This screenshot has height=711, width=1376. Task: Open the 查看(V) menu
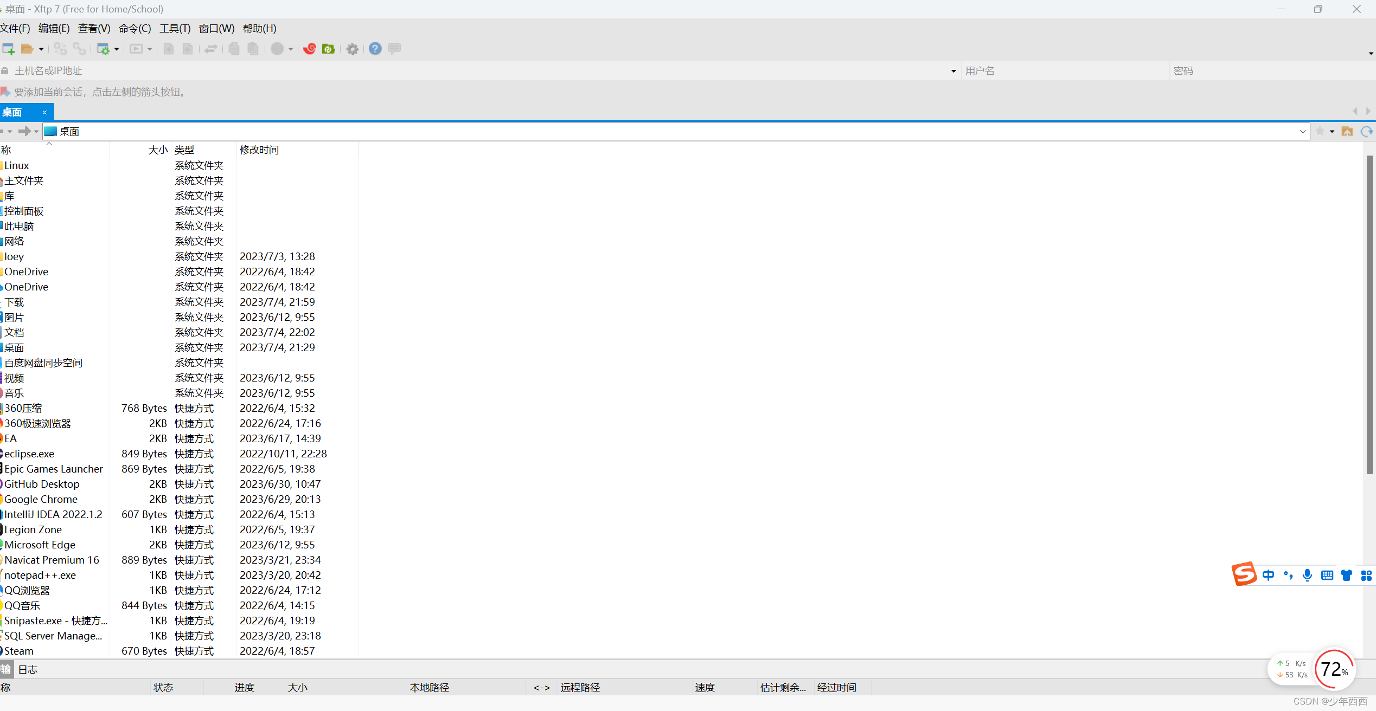pyautogui.click(x=94, y=28)
